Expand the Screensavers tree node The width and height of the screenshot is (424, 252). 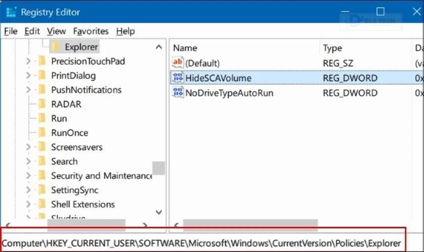coord(29,148)
